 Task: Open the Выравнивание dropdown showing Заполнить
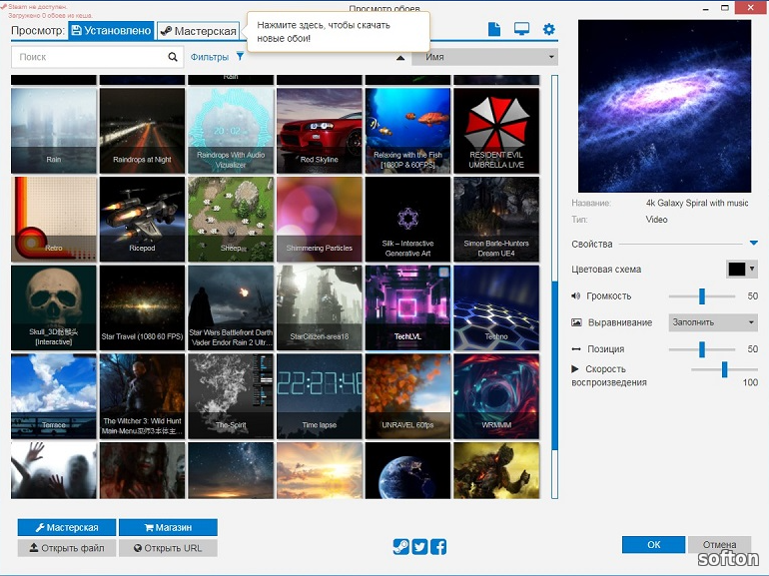pyautogui.click(x=712, y=322)
